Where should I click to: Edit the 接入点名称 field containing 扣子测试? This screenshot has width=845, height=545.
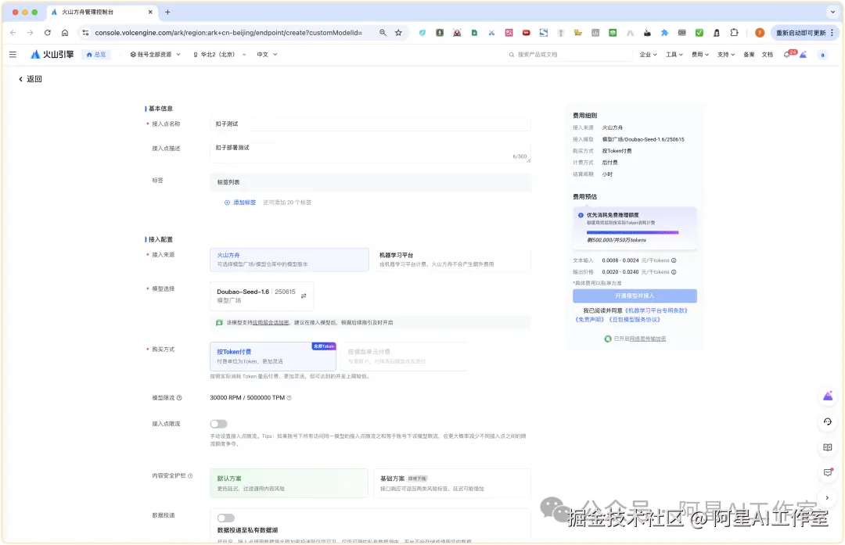[370, 124]
